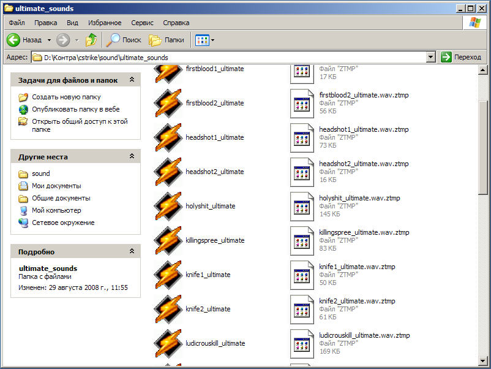Select knife1_ultimate.wav.ztmp file icon
The width and height of the screenshot is (491, 369).
[x=302, y=275]
